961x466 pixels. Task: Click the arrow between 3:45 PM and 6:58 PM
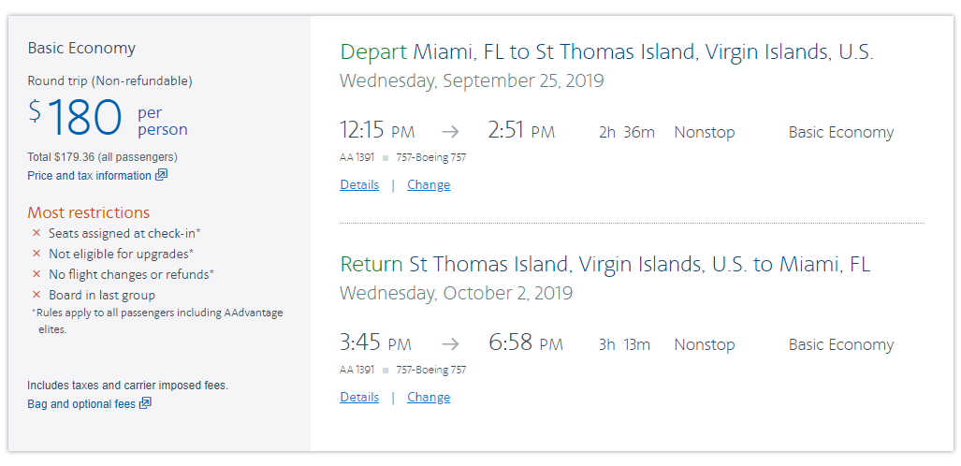450,344
